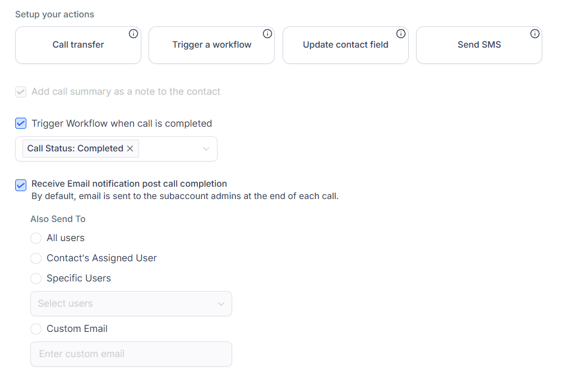Open the Send SMS action

click(479, 45)
